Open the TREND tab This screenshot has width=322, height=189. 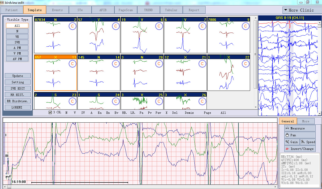[x=149, y=10]
